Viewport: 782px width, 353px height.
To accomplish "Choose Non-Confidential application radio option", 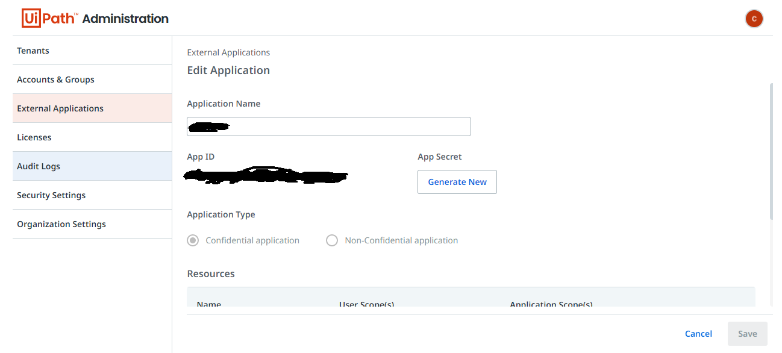I will 332,240.
